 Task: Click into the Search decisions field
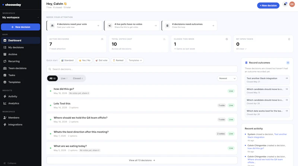point(142,69)
